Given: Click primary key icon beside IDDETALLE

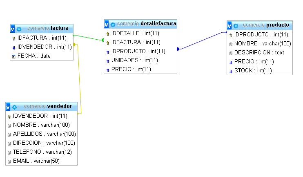Looking at the screenshot, I should tap(108, 34).
